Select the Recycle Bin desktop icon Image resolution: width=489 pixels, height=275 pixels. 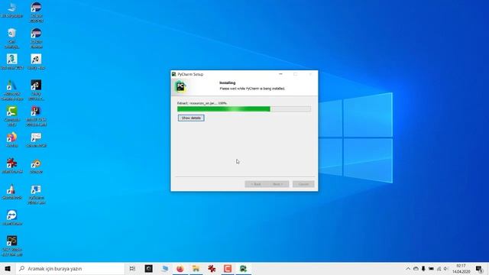point(12,38)
